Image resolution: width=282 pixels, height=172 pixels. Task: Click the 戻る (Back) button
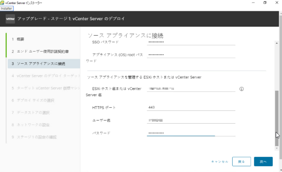click(241, 161)
